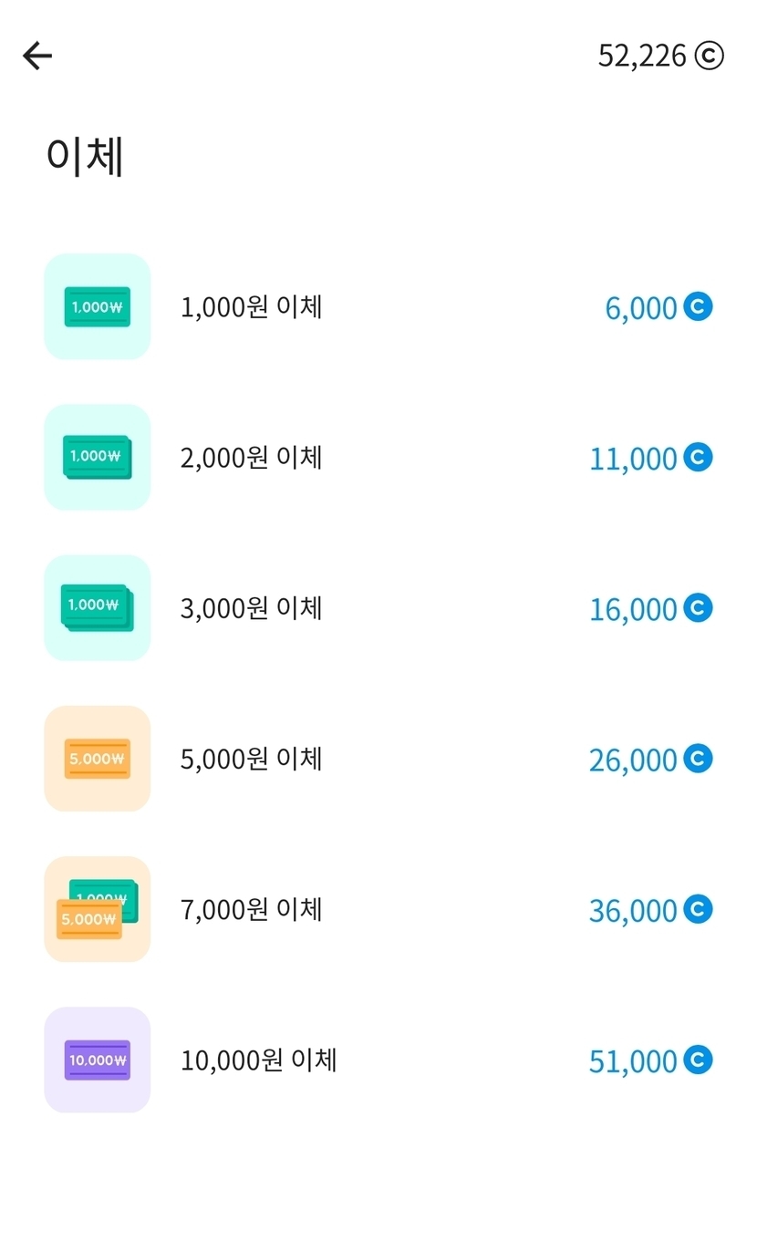757x1241 pixels.
Task: Tap the 2,000원 transfer bill icon
Action: (x=97, y=457)
